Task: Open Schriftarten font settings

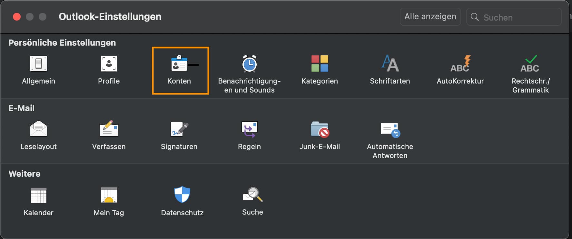Action: click(x=390, y=64)
